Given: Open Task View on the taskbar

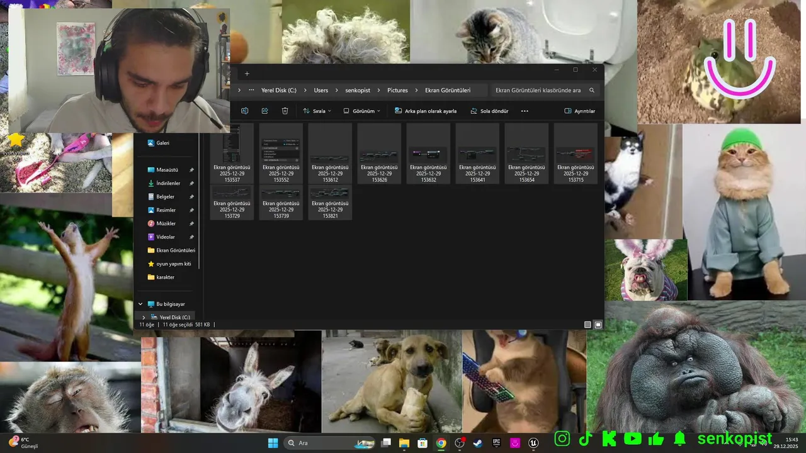Looking at the screenshot, I should (386, 443).
